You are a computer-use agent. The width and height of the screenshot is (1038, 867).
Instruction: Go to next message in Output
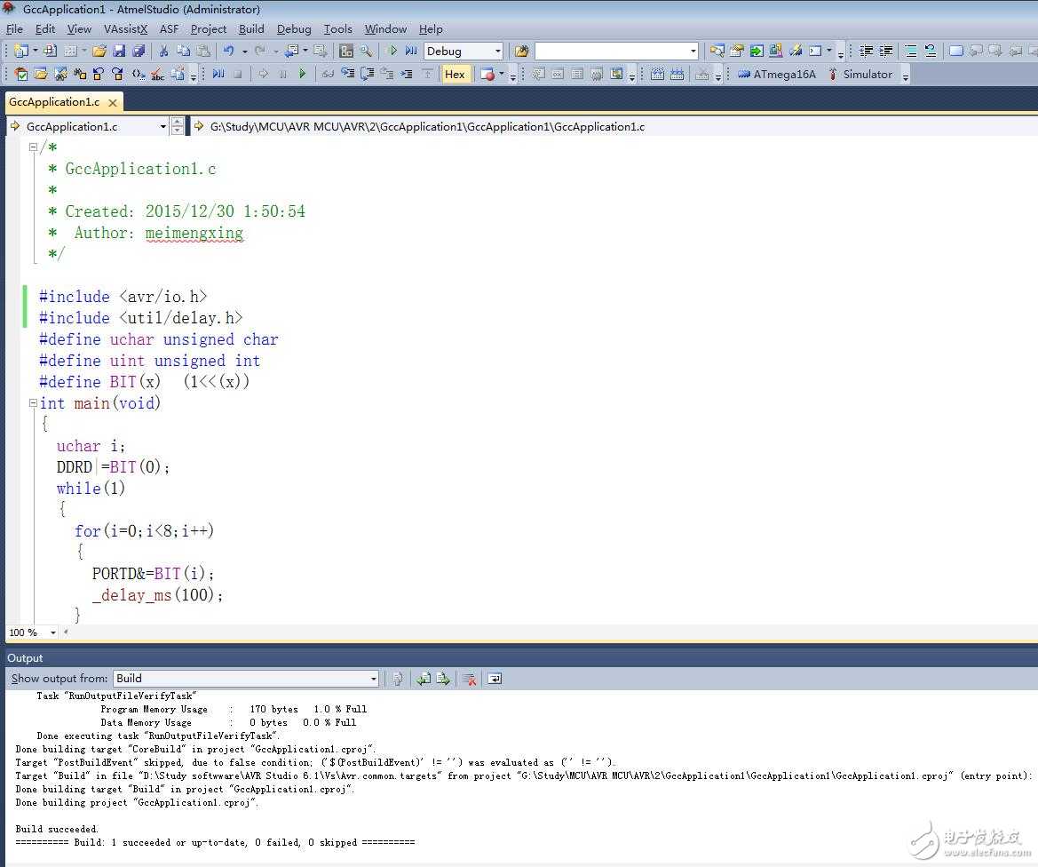443,679
